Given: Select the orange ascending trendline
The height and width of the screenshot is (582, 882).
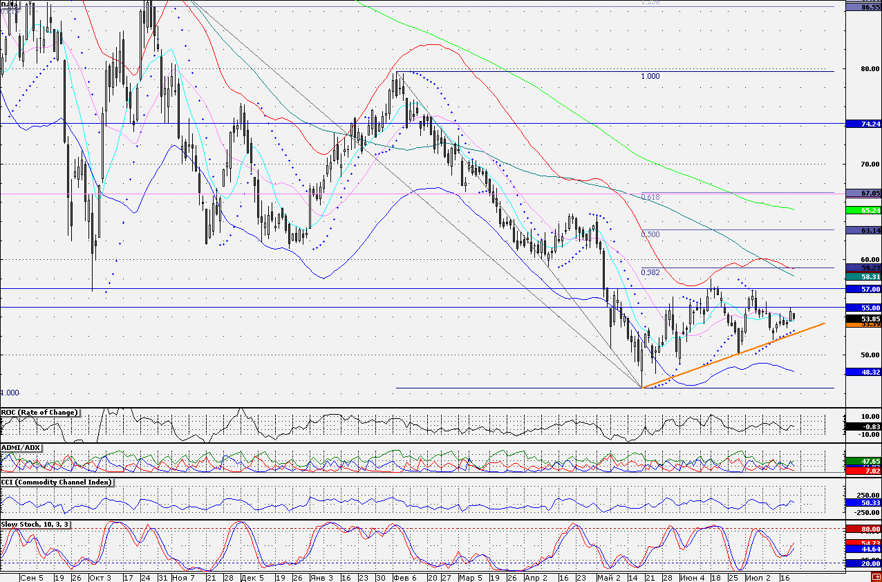Looking at the screenshot, I should pos(733,355).
